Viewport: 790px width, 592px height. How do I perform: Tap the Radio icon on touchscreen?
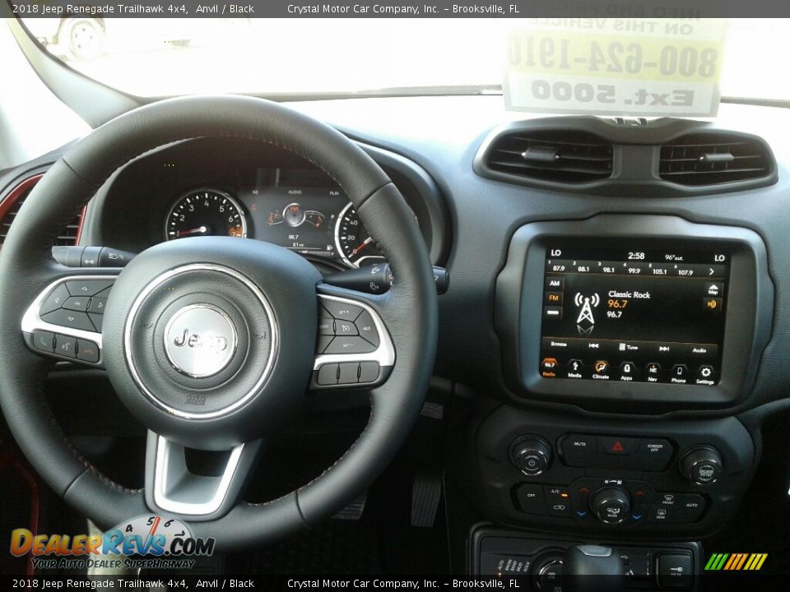[x=549, y=368]
